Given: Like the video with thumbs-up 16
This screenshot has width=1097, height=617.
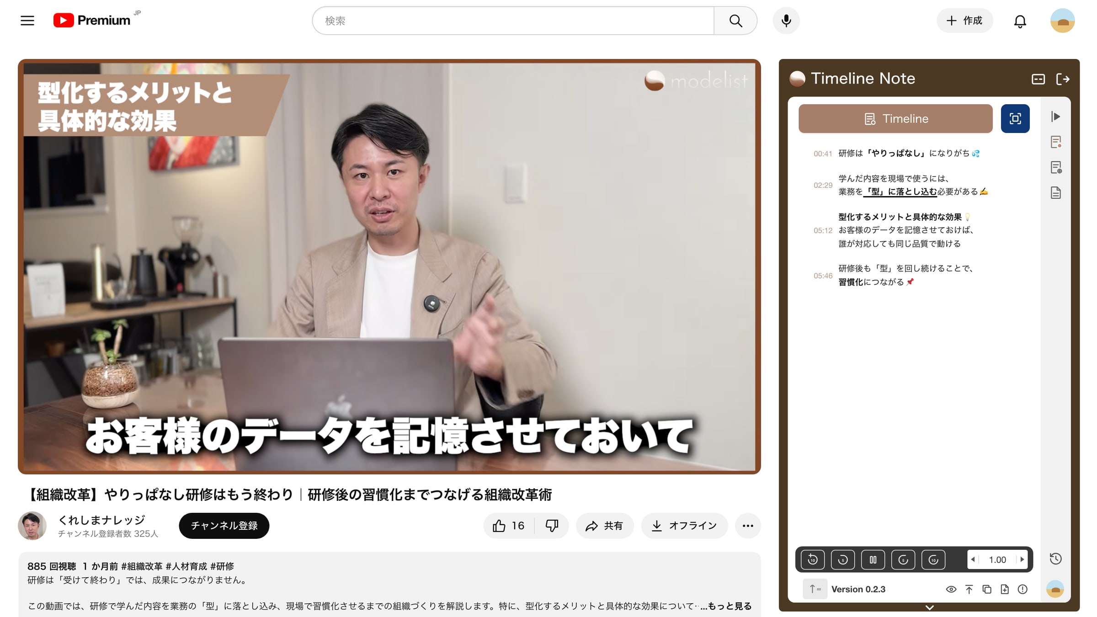Looking at the screenshot, I should 509,526.
